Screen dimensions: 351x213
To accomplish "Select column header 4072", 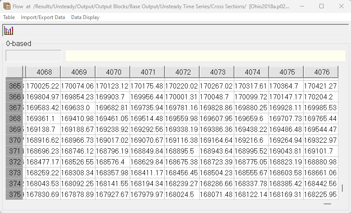I will point(182,72).
